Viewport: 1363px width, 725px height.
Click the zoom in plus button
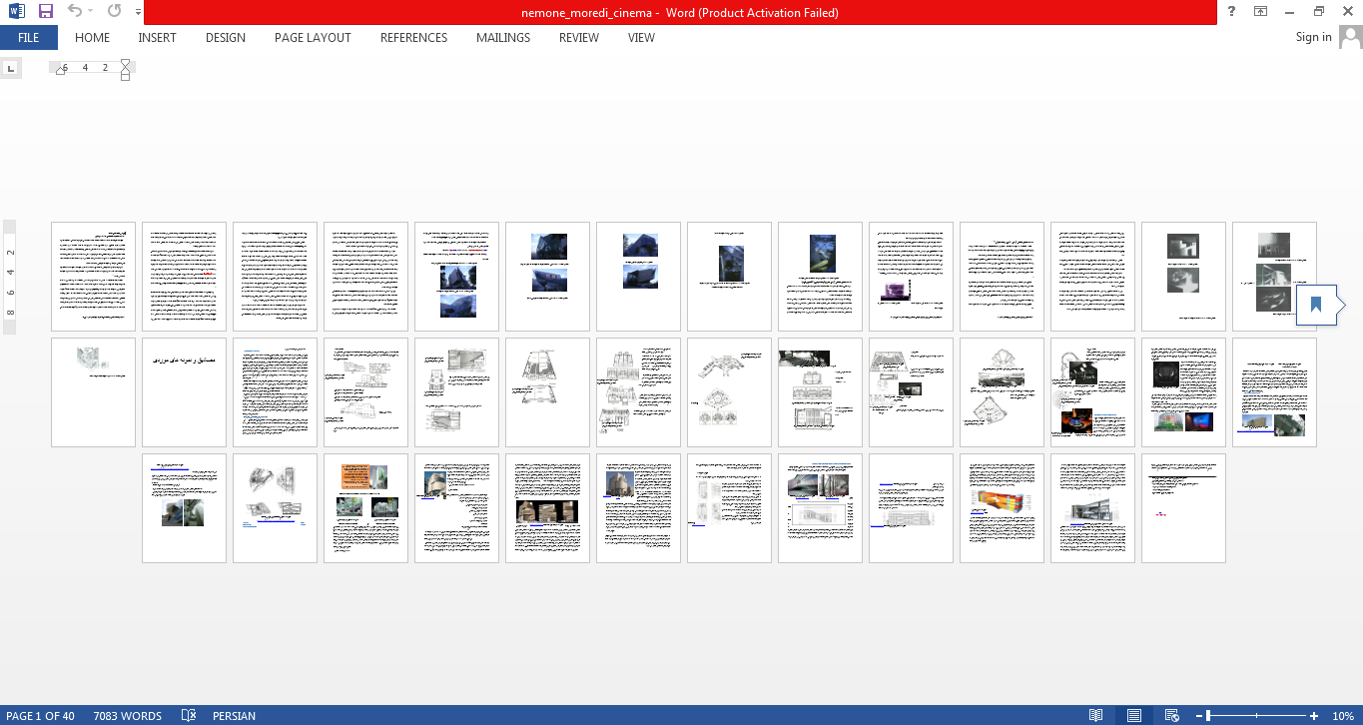(1313, 716)
